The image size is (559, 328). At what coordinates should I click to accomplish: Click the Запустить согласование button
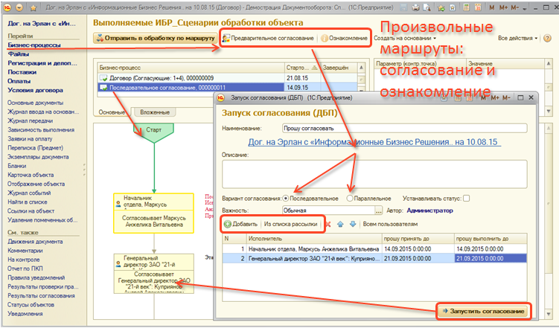(x=482, y=310)
